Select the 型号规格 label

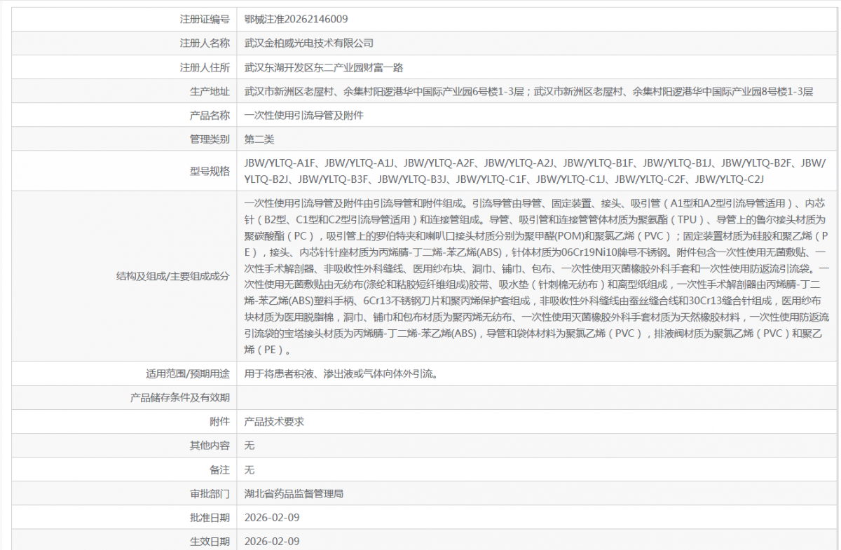click(210, 171)
